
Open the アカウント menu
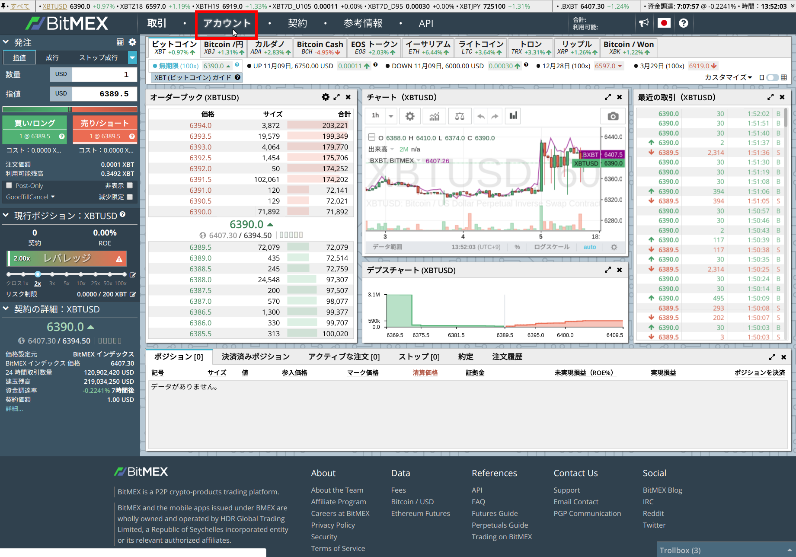pos(227,23)
